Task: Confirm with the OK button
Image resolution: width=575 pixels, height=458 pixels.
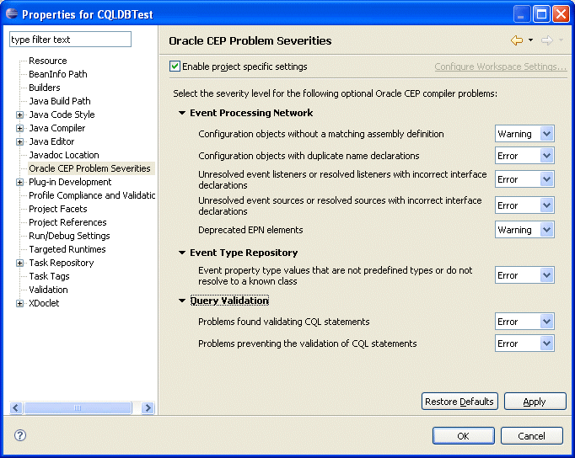Action: [463, 435]
